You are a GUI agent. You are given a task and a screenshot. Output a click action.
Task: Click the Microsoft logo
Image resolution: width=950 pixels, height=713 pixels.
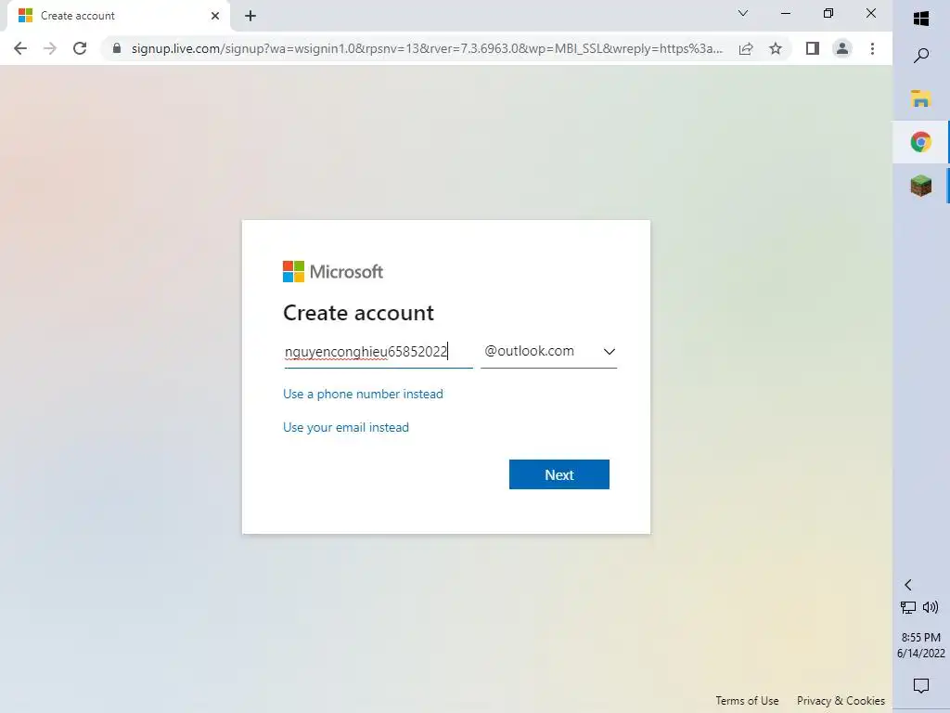tap(333, 272)
